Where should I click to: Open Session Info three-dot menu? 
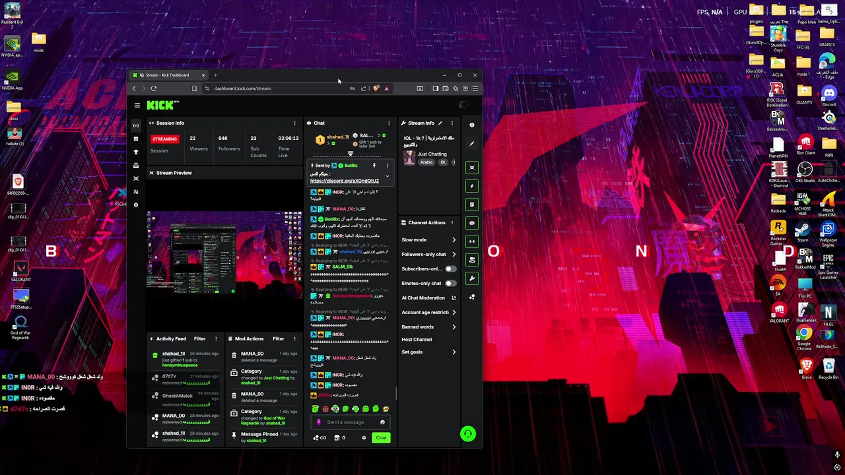click(294, 123)
